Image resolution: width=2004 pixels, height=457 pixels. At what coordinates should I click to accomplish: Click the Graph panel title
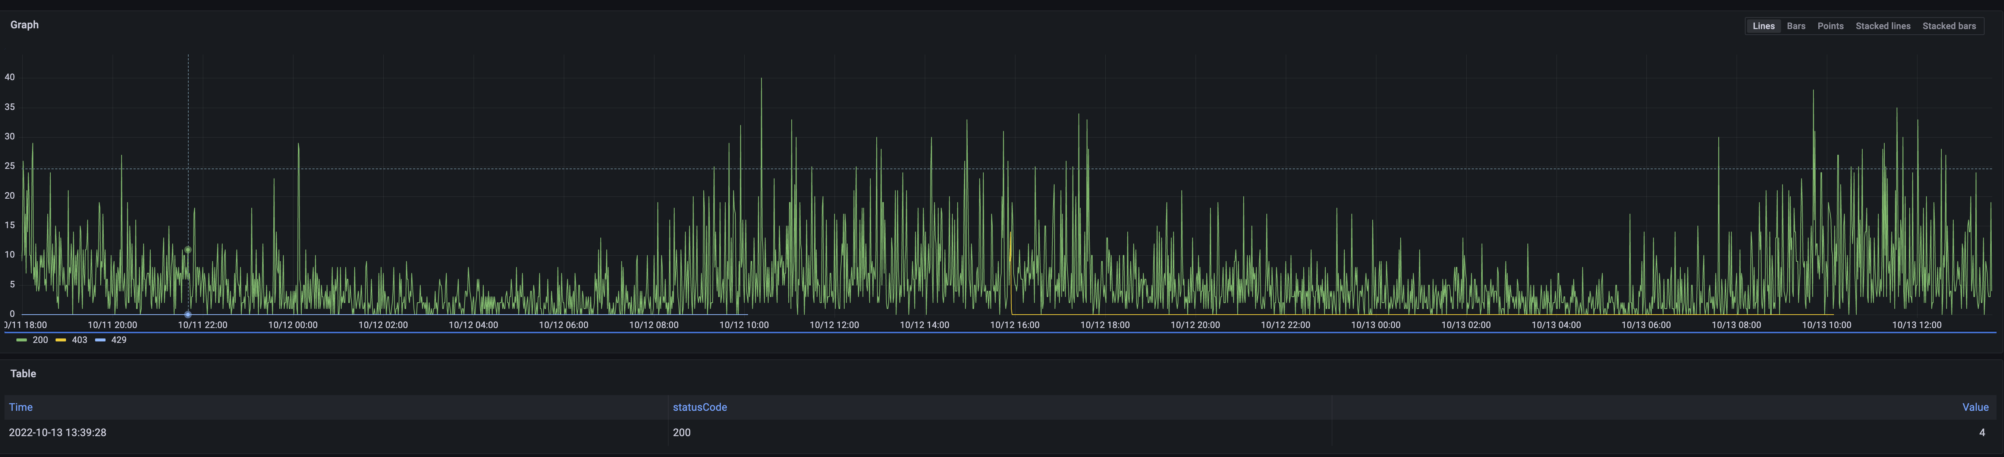coord(24,25)
